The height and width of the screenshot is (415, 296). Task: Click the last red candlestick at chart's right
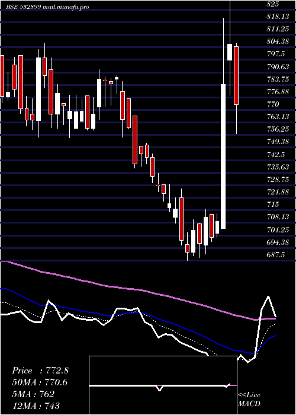pos(236,75)
